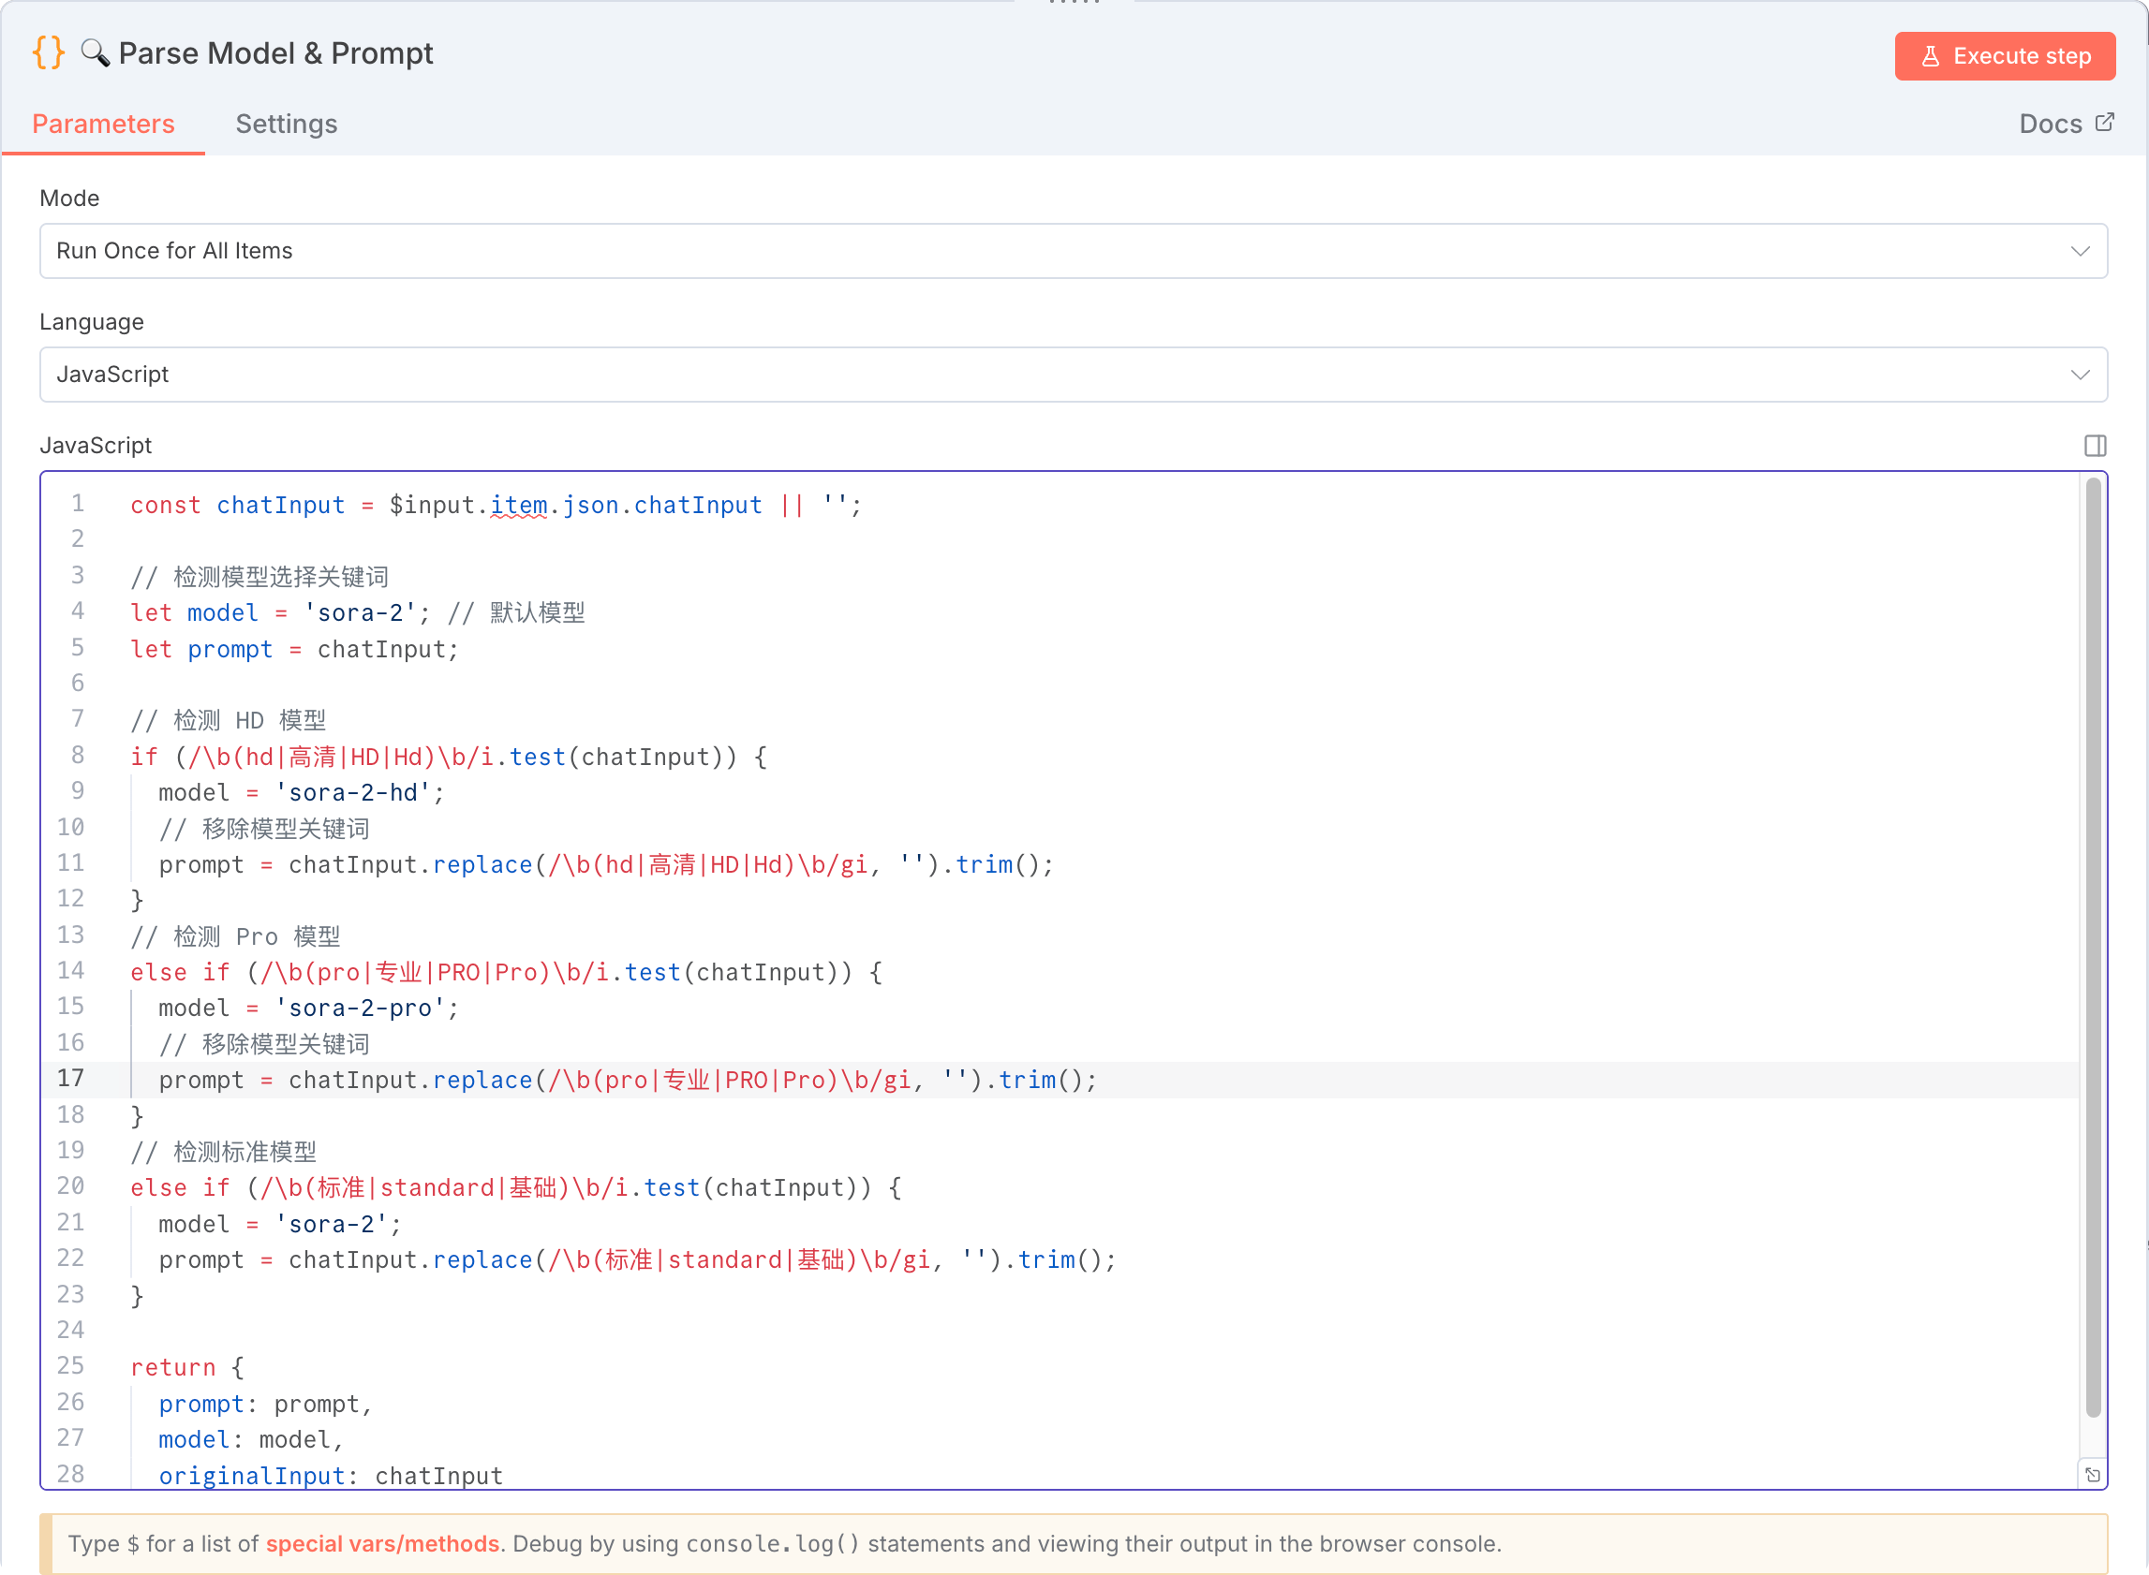
Task: Click the HD regex test on line 8
Action: (x=449, y=757)
